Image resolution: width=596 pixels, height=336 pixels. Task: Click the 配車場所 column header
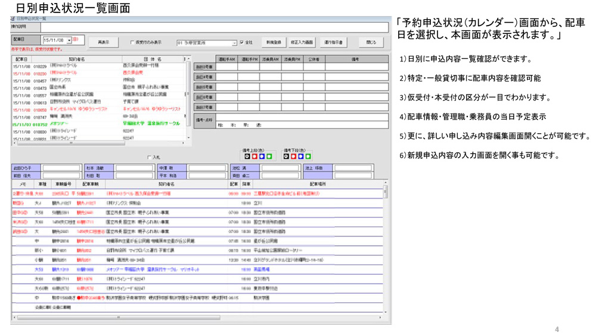(318, 184)
